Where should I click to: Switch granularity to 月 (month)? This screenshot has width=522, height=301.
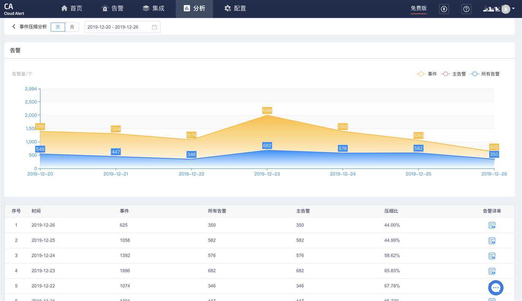pyautogui.click(x=72, y=27)
